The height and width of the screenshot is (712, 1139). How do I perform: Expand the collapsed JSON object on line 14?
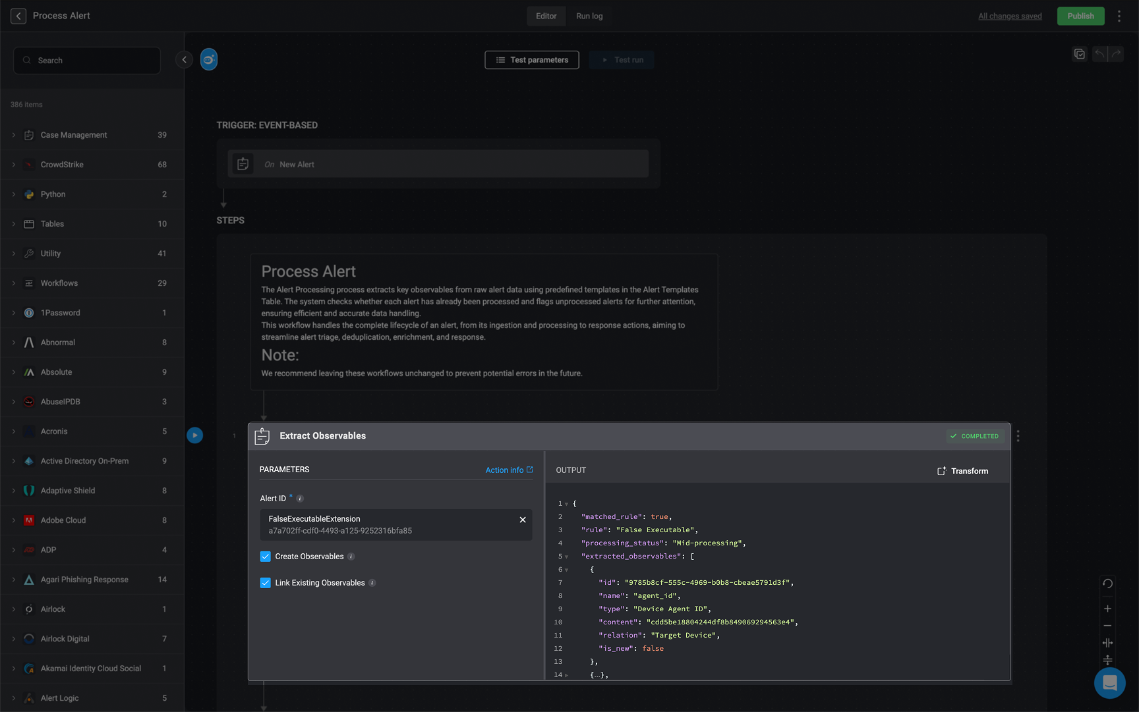click(566, 675)
